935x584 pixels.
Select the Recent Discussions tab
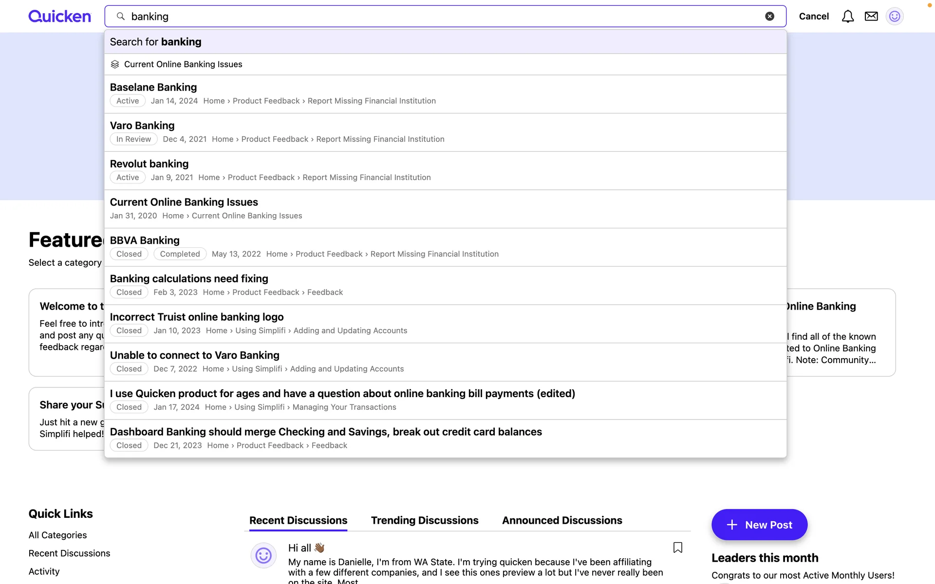pos(298,520)
